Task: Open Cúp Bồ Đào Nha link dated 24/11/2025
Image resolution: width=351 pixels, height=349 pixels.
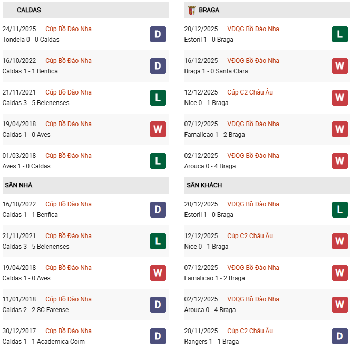Action: coord(69,29)
